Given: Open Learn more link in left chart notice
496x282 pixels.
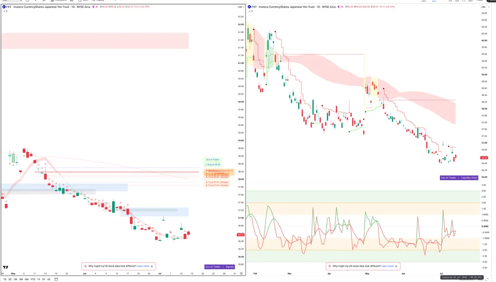Looking at the screenshot, I should (143, 266).
